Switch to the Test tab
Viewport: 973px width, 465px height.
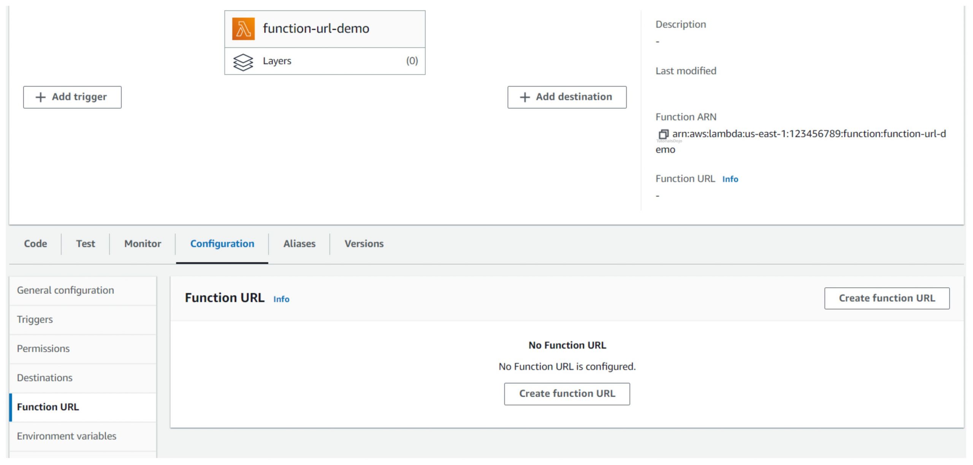[x=86, y=244]
